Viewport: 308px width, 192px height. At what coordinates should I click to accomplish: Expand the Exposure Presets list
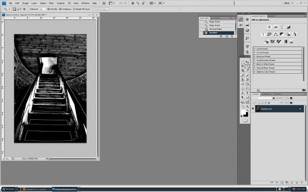coord(255,56)
